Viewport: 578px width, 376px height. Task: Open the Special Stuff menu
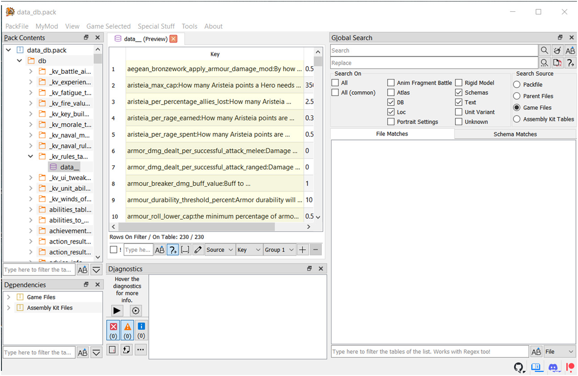click(x=156, y=26)
